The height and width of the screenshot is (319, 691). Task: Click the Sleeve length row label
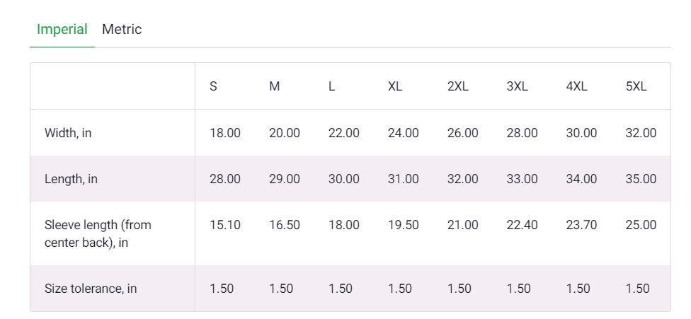98,233
